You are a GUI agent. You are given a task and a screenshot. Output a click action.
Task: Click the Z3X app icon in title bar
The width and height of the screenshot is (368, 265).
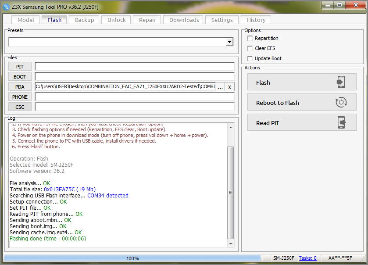(x=6, y=7)
